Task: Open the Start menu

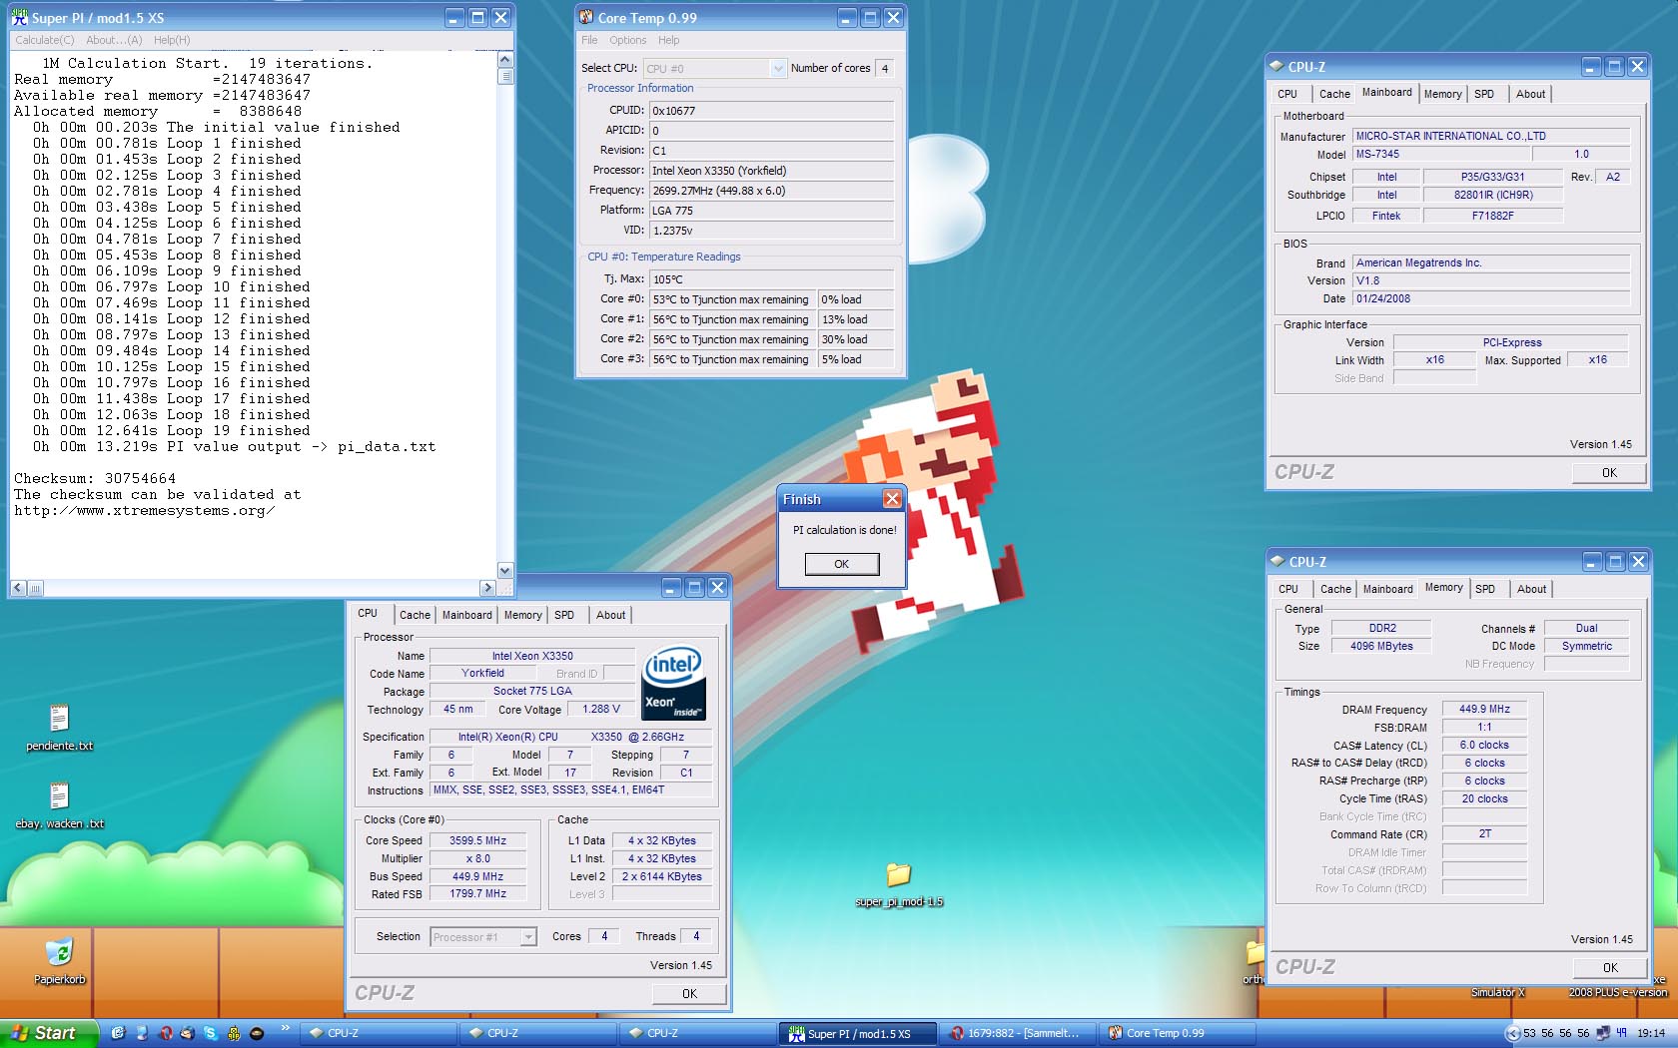Action: click(49, 1033)
